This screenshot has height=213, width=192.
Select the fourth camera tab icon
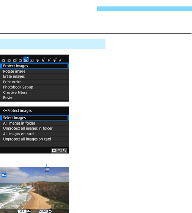coord(20,60)
